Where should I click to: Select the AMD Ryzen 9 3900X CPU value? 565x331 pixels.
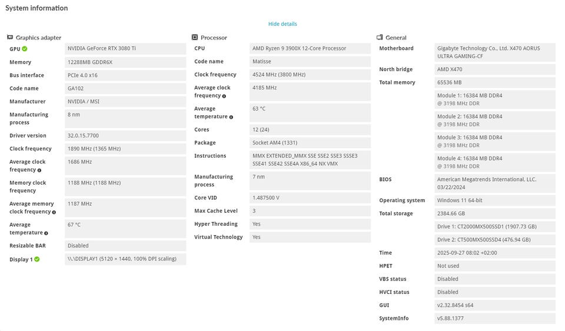point(310,49)
